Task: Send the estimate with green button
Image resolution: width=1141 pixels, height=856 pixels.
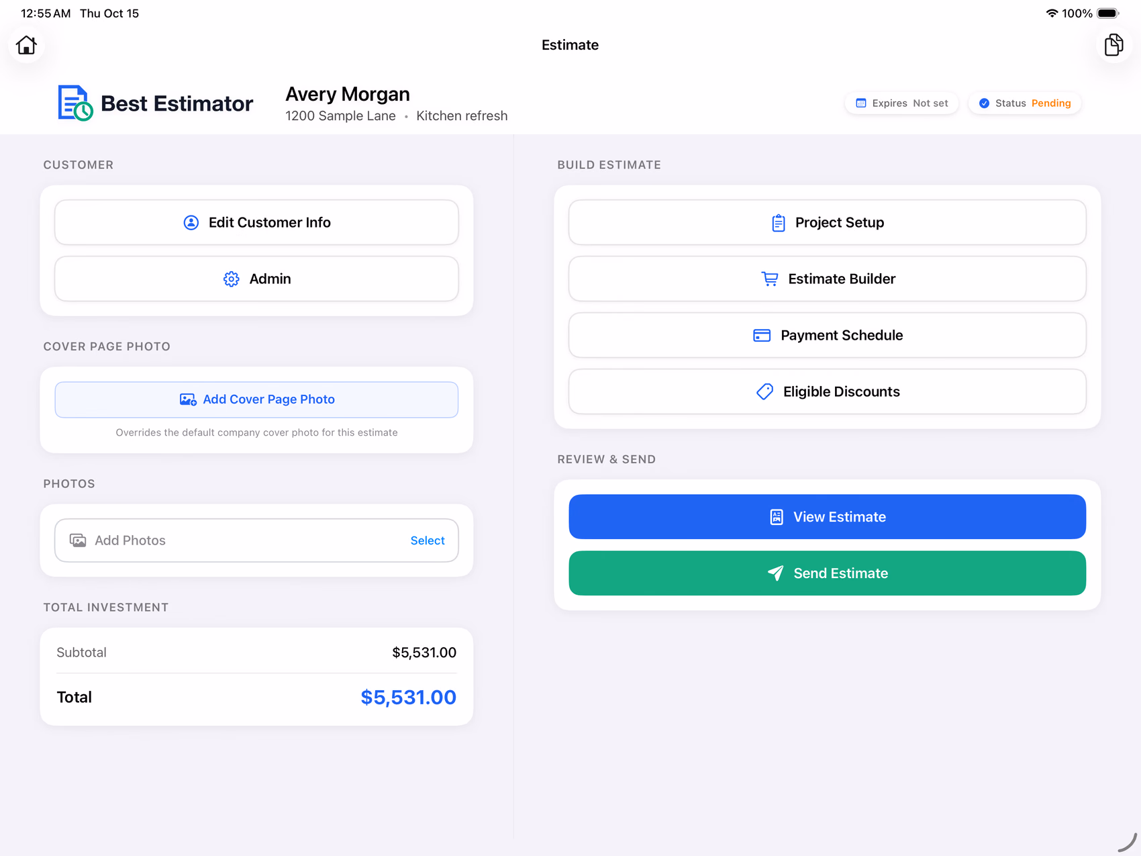Action: [827, 573]
